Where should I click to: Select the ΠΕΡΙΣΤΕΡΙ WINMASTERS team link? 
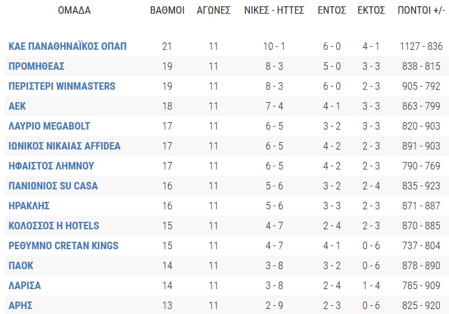[x=62, y=86]
